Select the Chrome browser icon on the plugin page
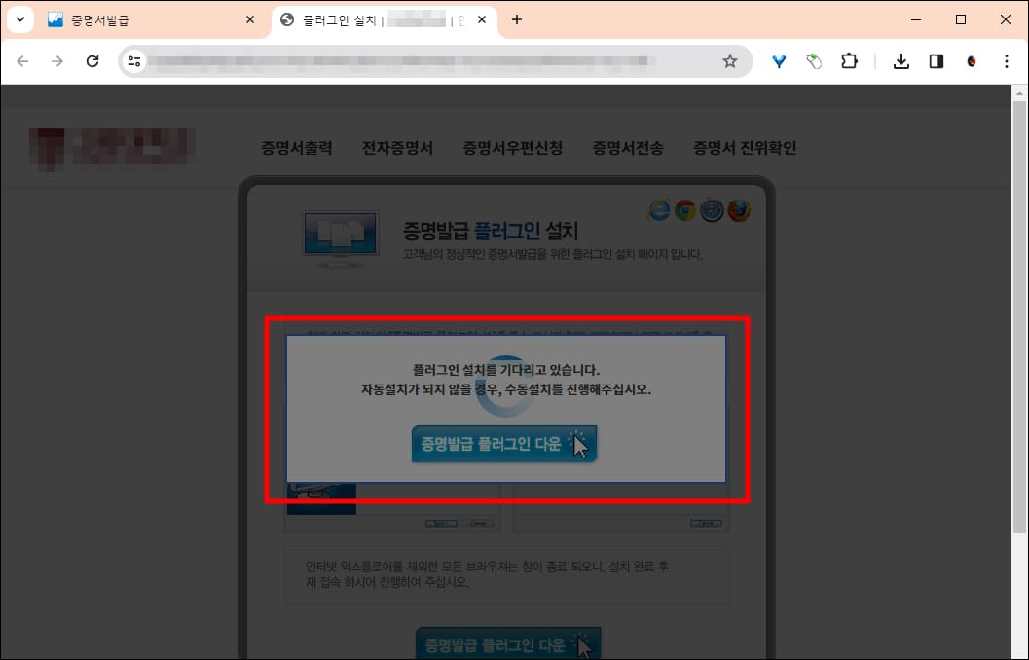Image resolution: width=1029 pixels, height=660 pixels. pos(685,210)
